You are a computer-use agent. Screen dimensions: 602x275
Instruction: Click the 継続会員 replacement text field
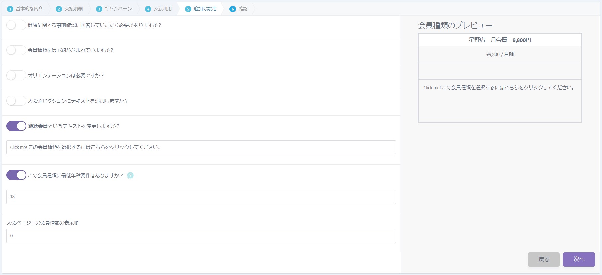pyautogui.click(x=201, y=147)
